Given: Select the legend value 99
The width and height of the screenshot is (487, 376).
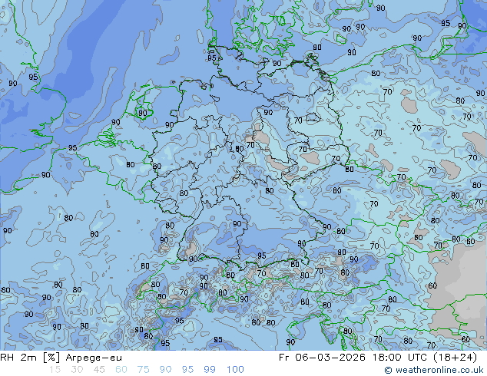Looking at the screenshot, I should [210, 370].
